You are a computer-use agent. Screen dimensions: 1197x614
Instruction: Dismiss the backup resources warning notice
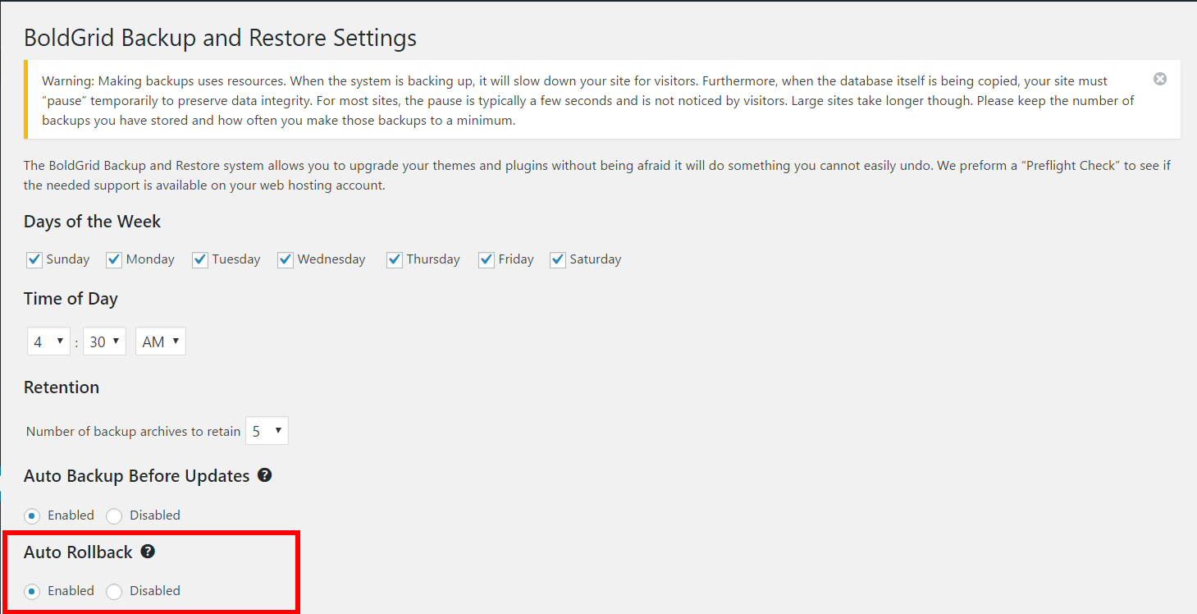(x=1160, y=79)
